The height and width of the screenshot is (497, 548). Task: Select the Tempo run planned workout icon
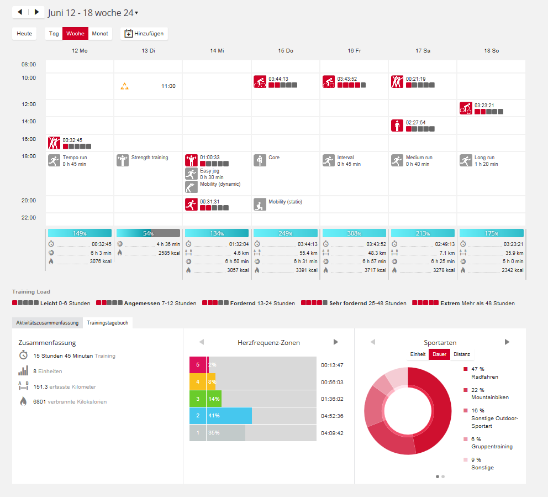pos(54,161)
